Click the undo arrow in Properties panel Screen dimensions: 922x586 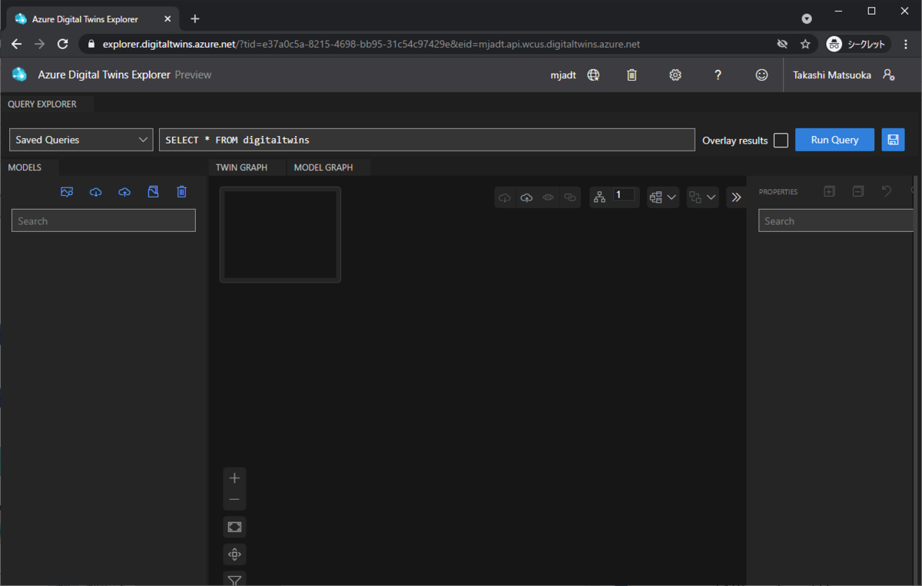[887, 191]
